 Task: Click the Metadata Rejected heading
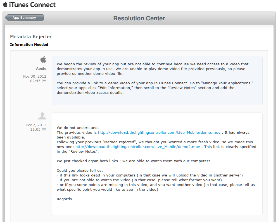click(31, 37)
